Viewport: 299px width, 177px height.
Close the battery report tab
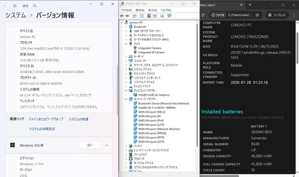pos(241,5)
